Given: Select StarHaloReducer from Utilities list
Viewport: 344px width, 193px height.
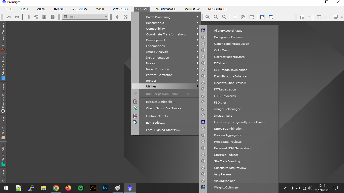Looking at the screenshot, I should (x=226, y=155).
